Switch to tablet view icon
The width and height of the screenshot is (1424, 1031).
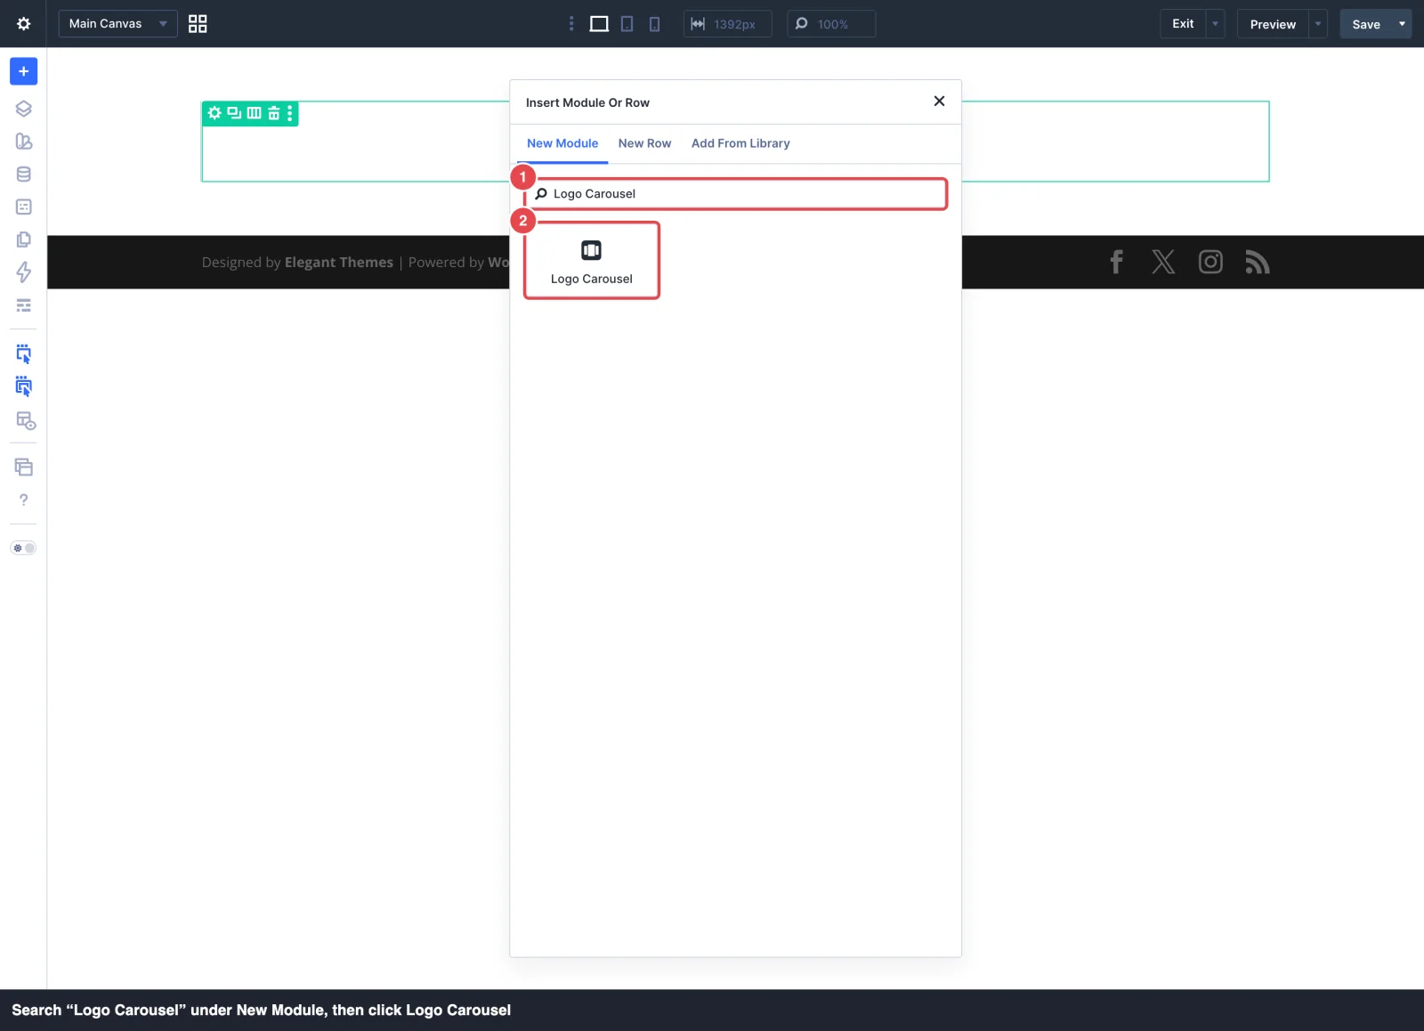tap(627, 24)
